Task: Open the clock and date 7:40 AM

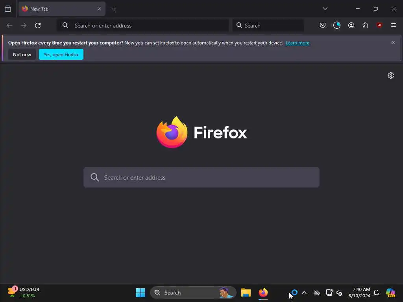Action: pyautogui.click(x=359, y=293)
